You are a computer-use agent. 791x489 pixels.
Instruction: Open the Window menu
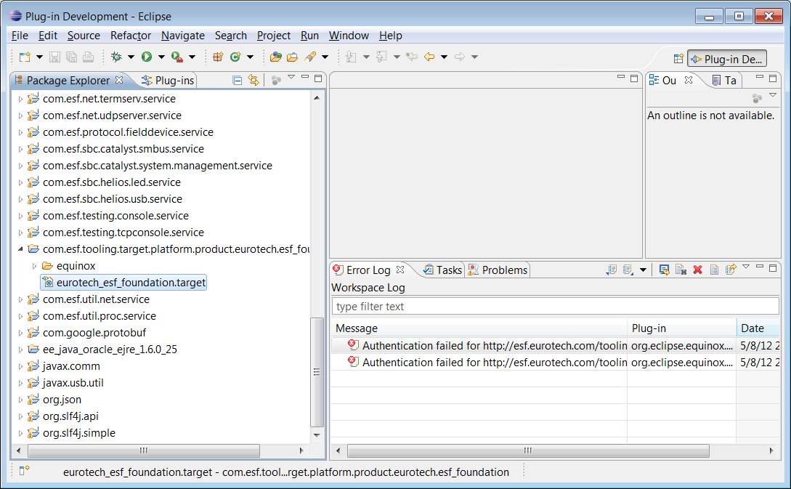pos(349,36)
